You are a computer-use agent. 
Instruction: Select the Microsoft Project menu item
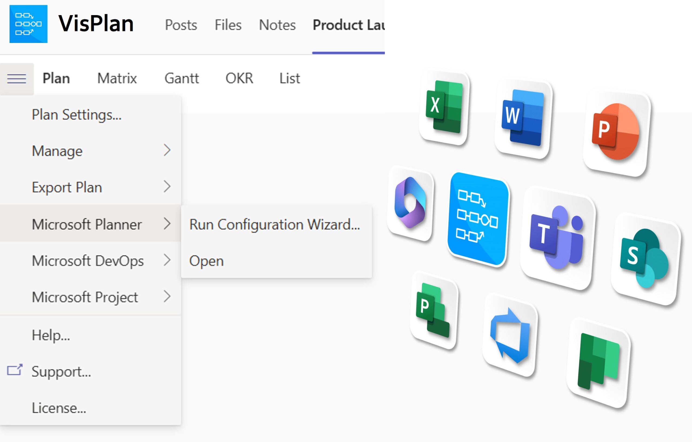[x=91, y=297]
